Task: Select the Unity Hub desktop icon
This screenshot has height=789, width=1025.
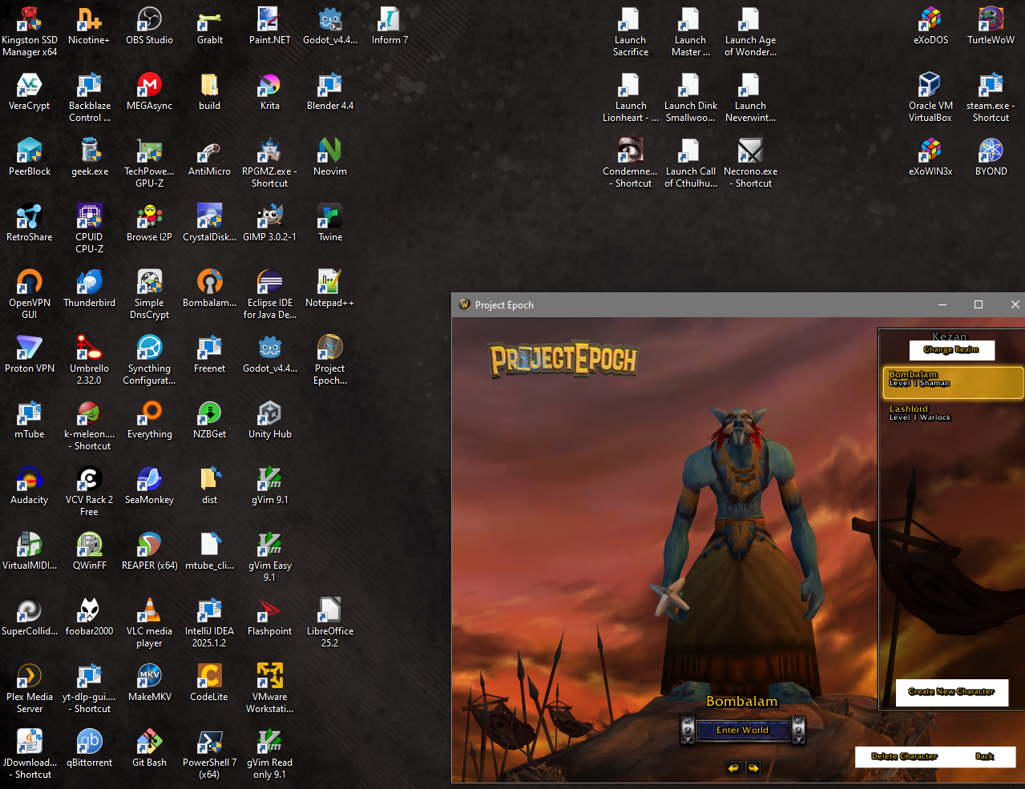Action: [x=270, y=421]
